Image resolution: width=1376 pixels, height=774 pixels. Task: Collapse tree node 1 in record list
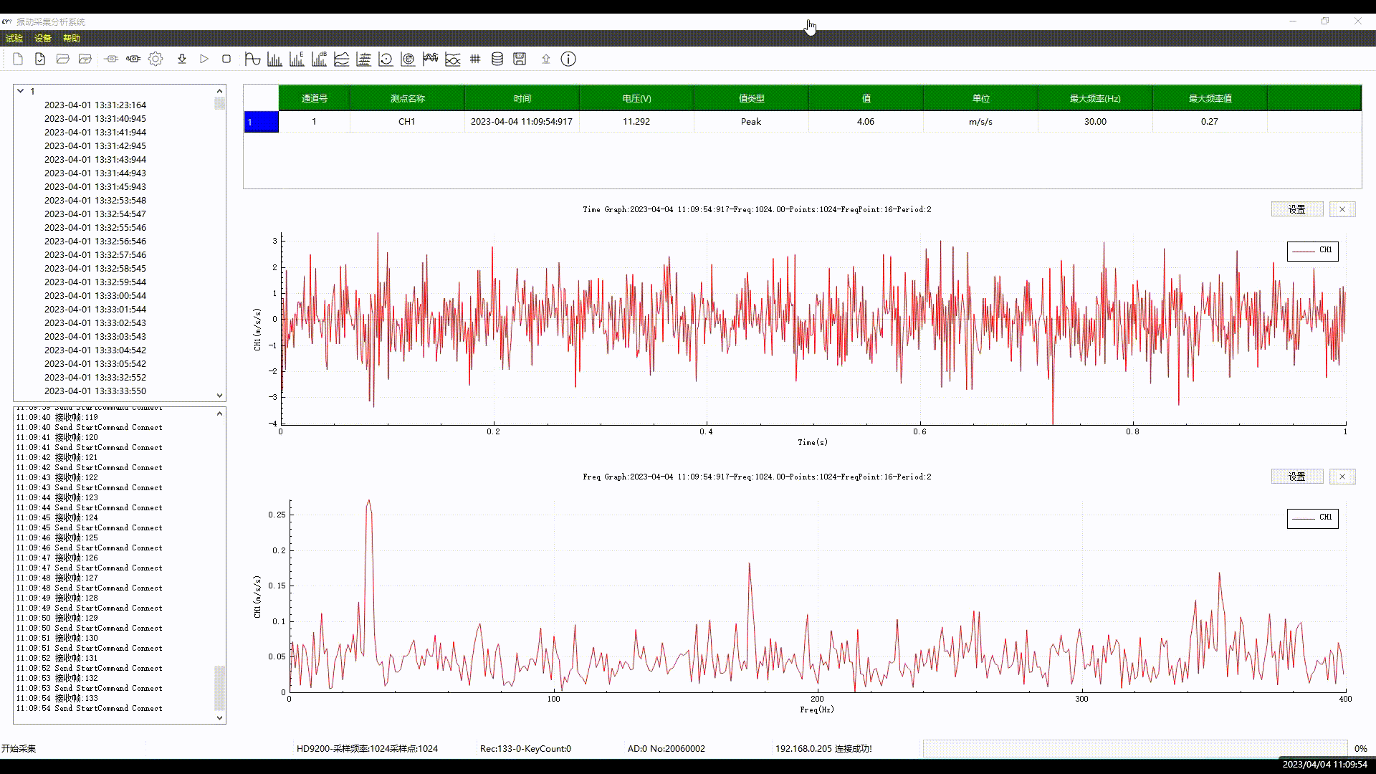click(x=21, y=91)
